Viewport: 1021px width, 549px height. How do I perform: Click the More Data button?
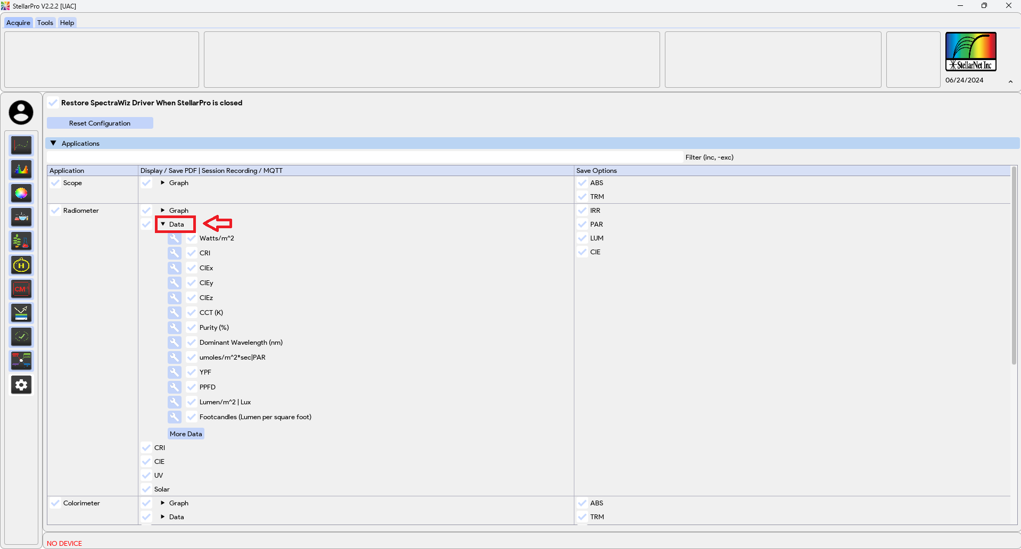[186, 434]
